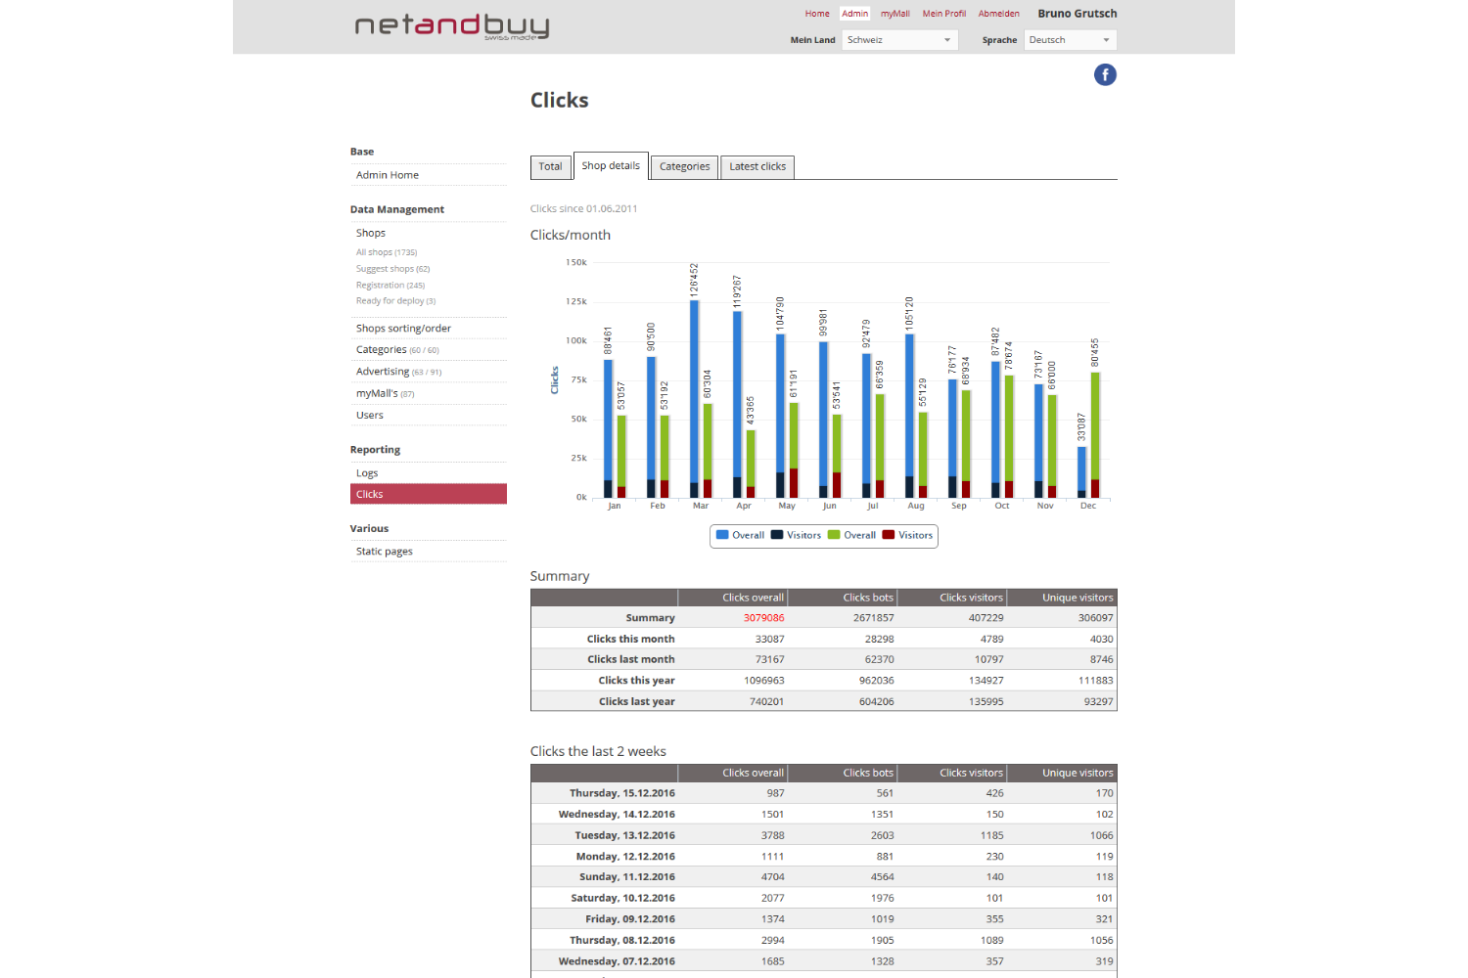1468x978 pixels.
Task: Switch to the Total tab
Action: pyautogui.click(x=550, y=167)
